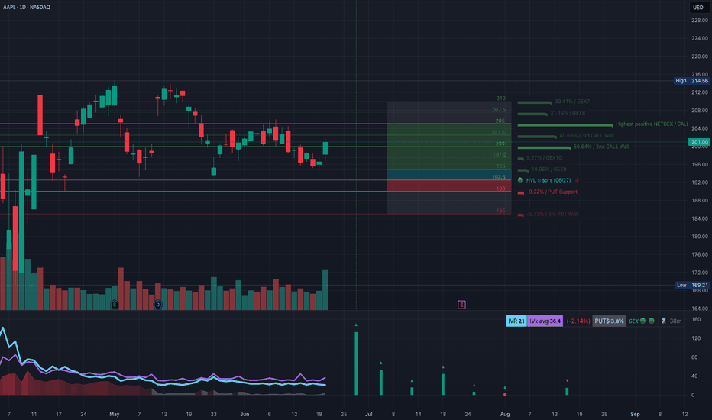Click the Low 169.21 price label

pos(693,285)
